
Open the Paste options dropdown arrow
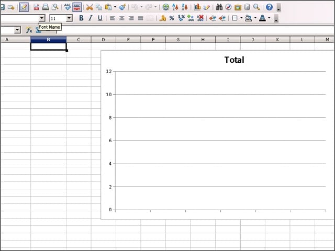coord(115,7)
